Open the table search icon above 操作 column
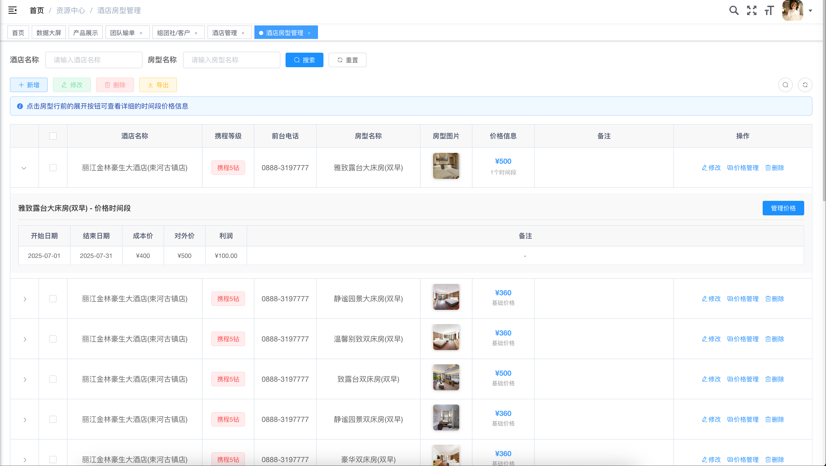Image resolution: width=826 pixels, height=466 pixels. click(785, 85)
